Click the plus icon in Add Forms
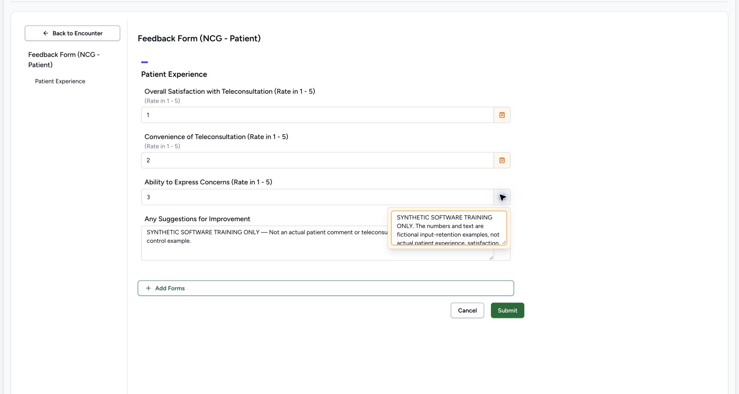This screenshot has height=394, width=739. point(148,288)
